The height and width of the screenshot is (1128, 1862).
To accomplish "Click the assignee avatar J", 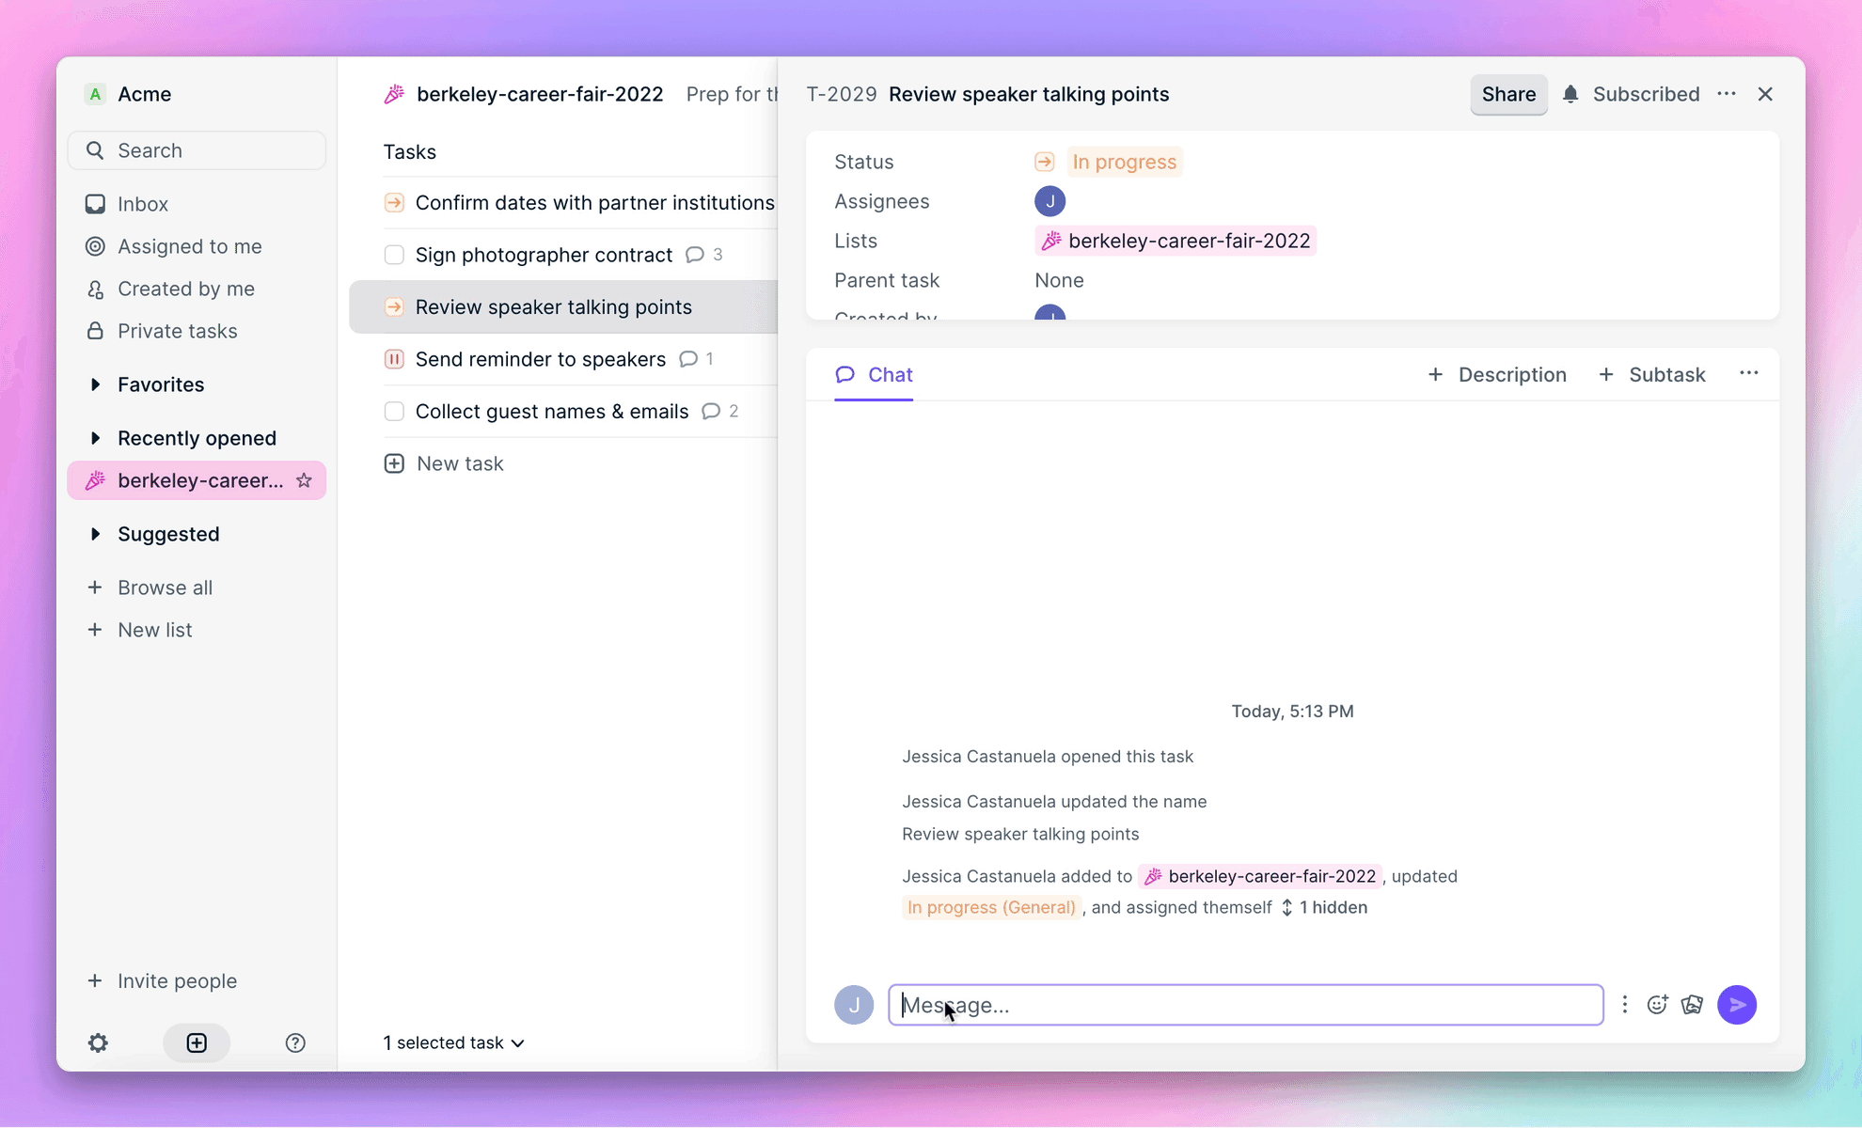I will (1049, 201).
